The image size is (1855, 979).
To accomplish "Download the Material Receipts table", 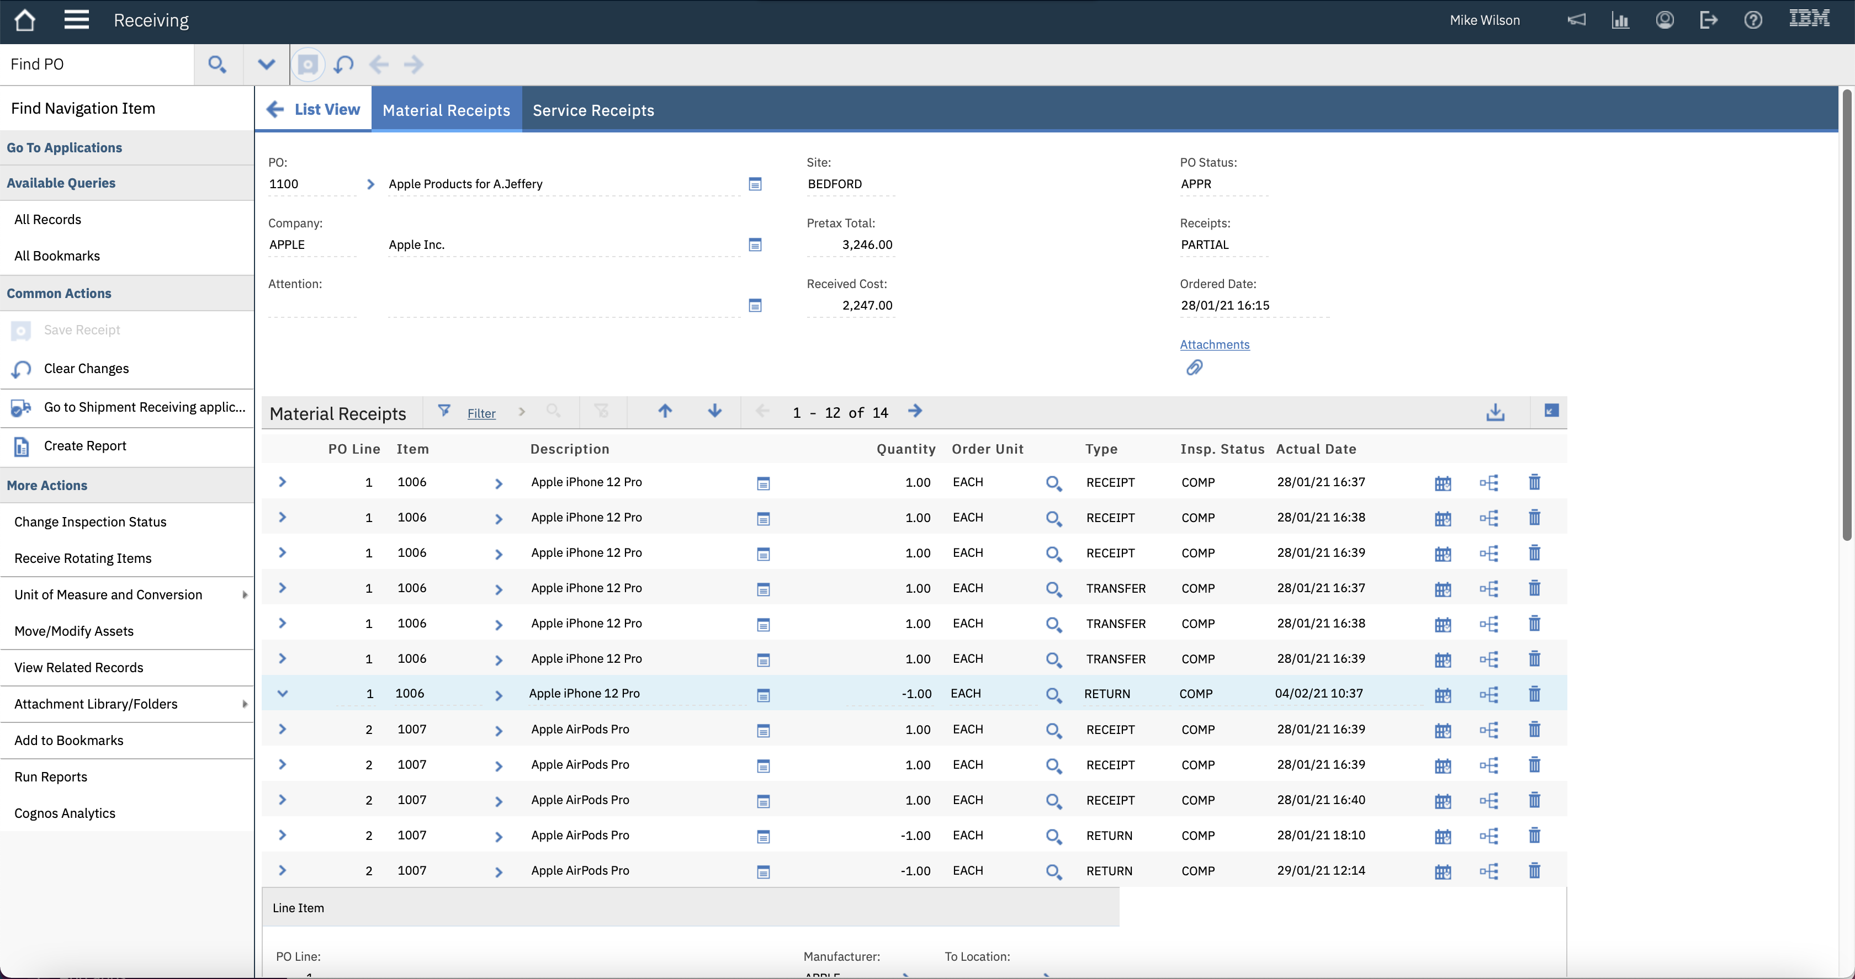I will pos(1495,412).
